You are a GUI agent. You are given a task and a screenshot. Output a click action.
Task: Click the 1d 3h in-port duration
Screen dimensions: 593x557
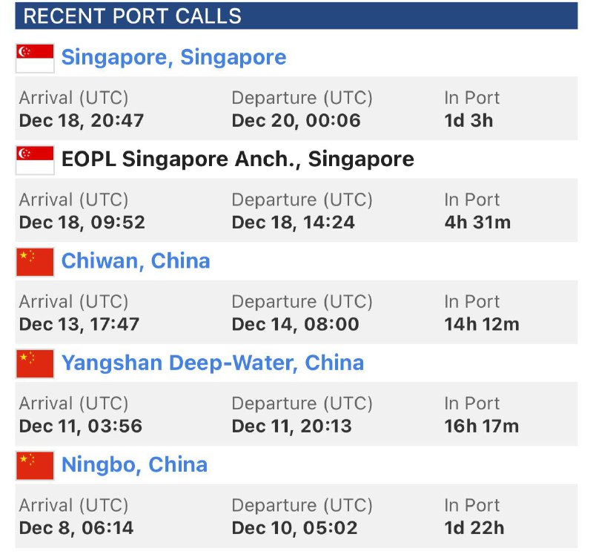tap(468, 120)
